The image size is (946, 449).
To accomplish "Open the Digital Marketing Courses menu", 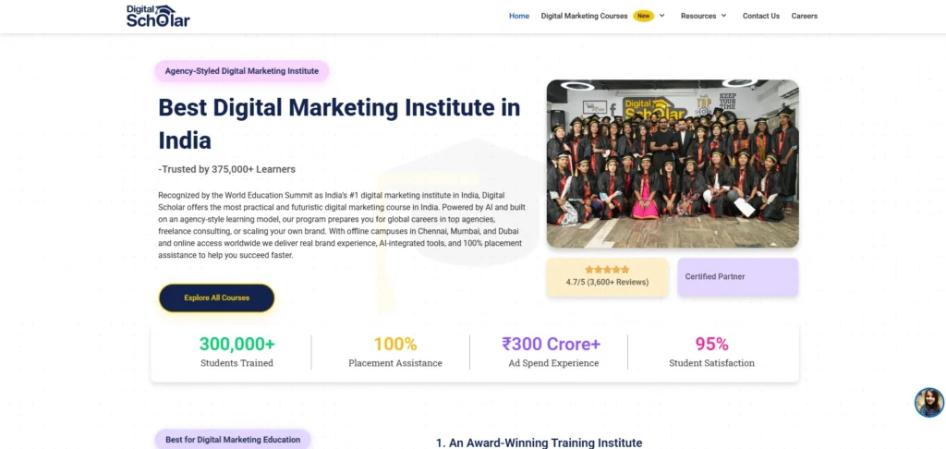I will click(584, 16).
